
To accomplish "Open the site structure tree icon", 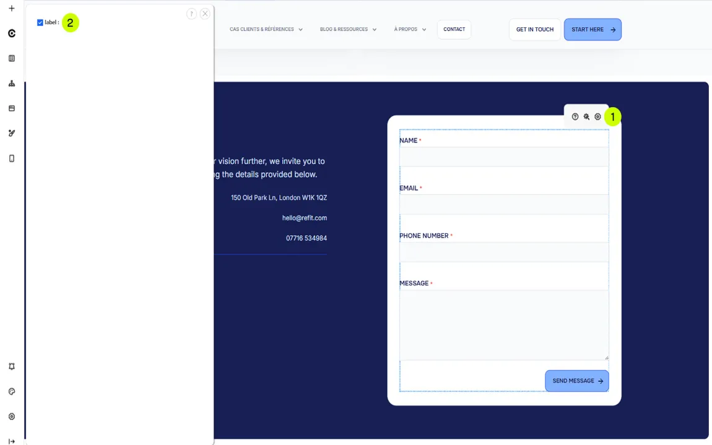I will click(12, 84).
